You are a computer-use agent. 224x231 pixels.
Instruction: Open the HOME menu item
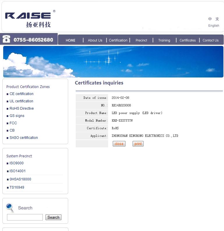point(70,40)
